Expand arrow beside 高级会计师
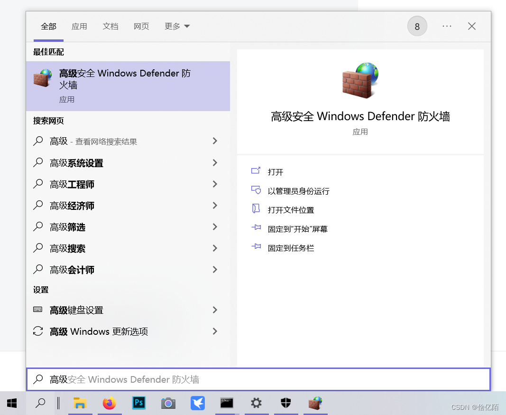The height and width of the screenshot is (415, 506). (x=215, y=270)
